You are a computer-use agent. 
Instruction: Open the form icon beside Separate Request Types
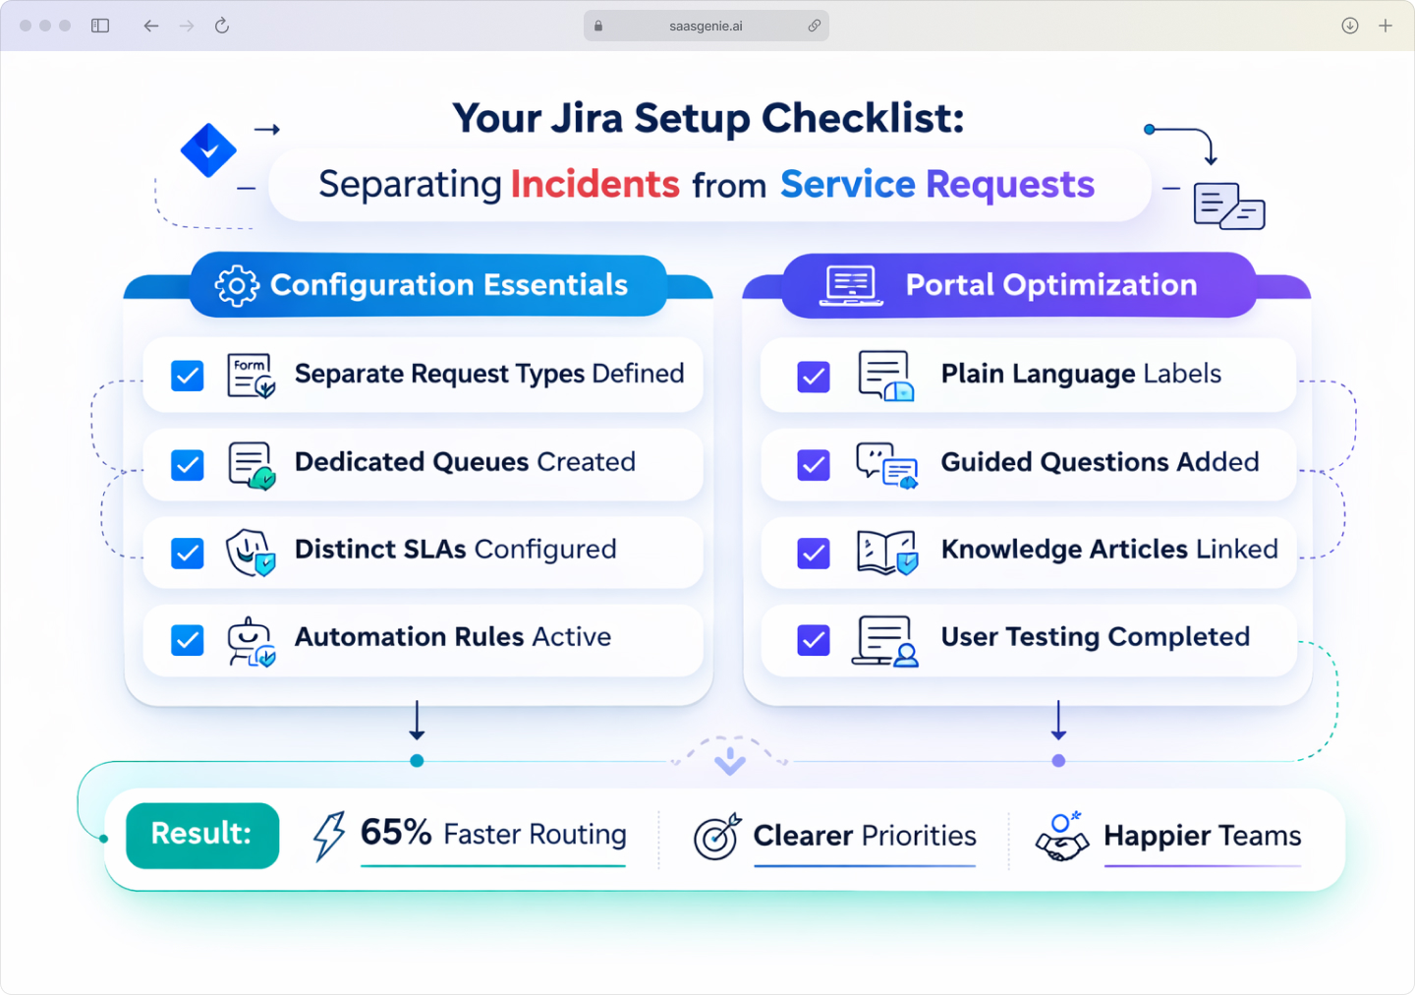[250, 375]
